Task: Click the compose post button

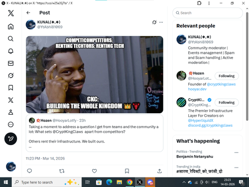Action: point(10,139)
